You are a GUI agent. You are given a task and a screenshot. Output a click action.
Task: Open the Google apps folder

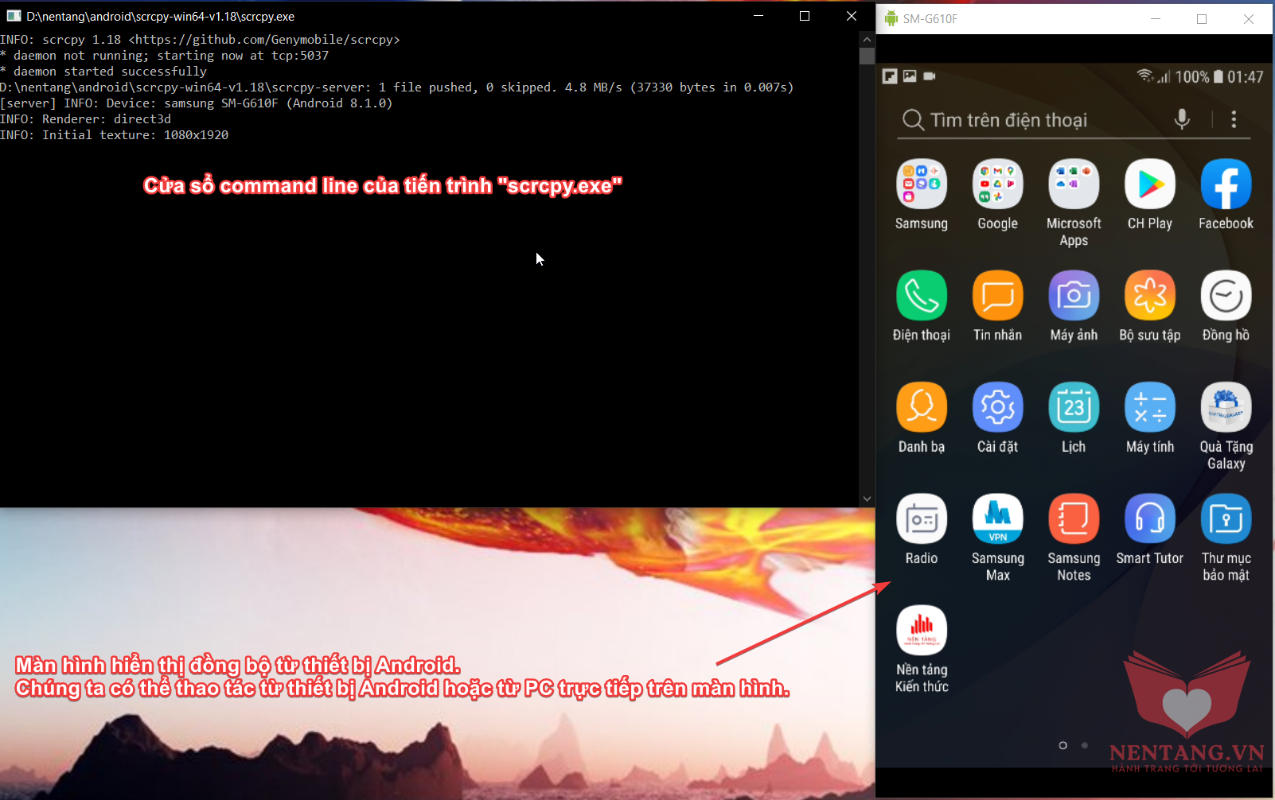coord(997,184)
